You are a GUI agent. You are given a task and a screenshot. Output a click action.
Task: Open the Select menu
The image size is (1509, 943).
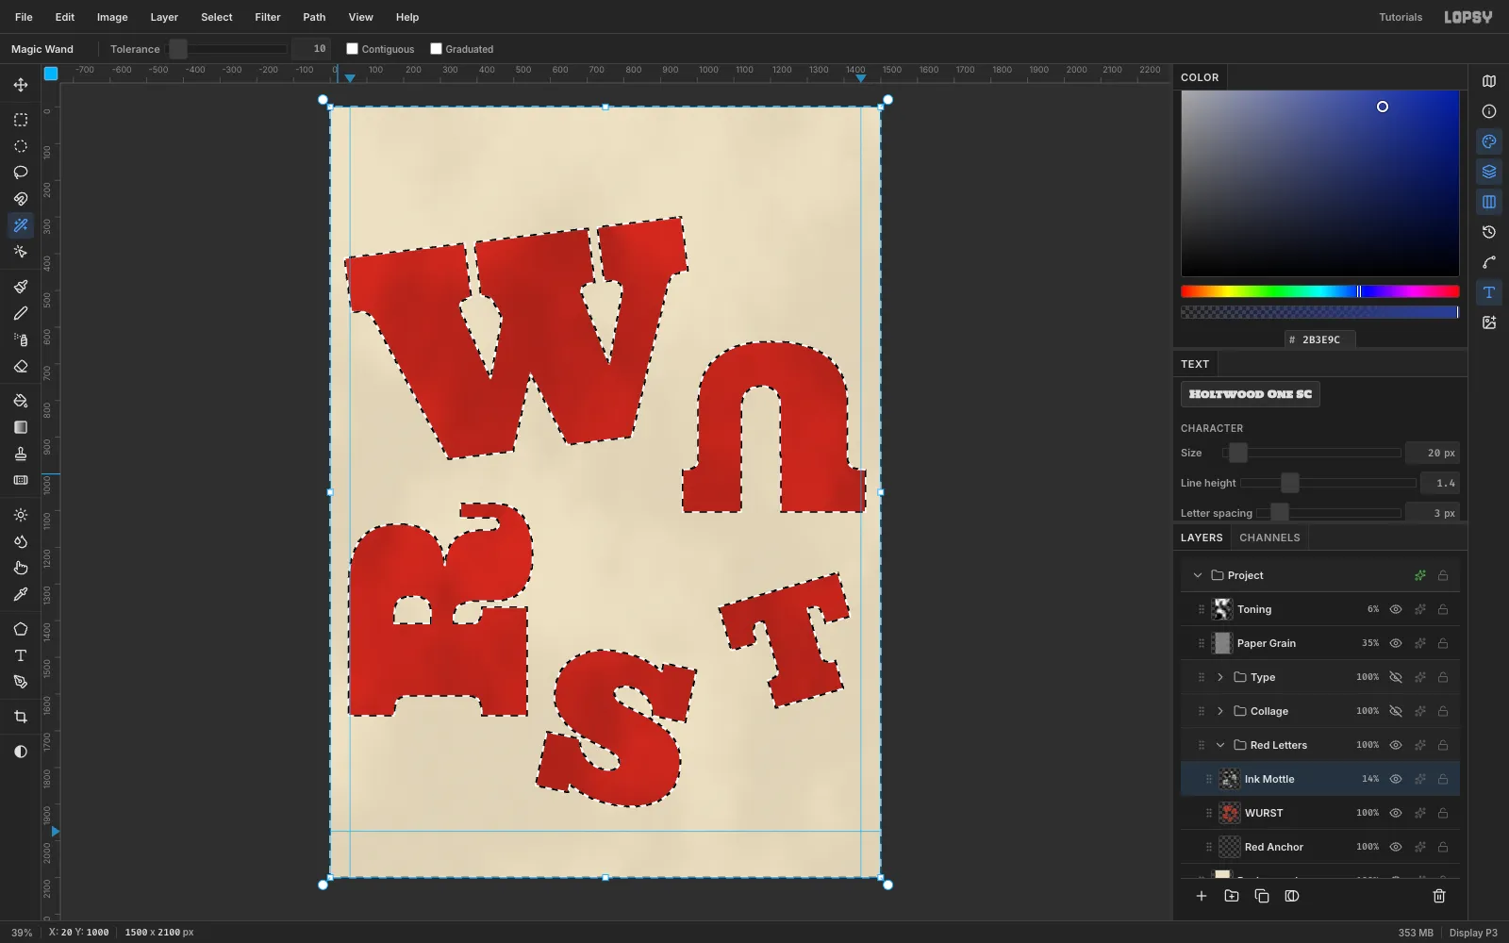[217, 17]
